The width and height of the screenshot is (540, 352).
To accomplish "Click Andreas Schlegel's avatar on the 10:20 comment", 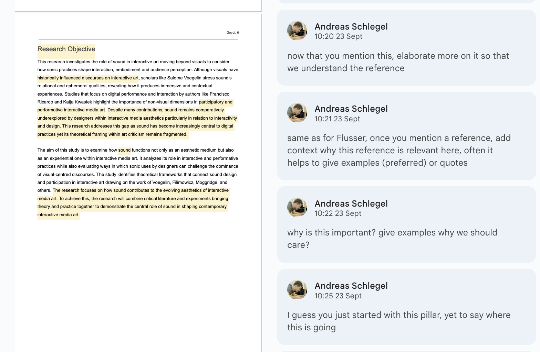I will pos(297,31).
